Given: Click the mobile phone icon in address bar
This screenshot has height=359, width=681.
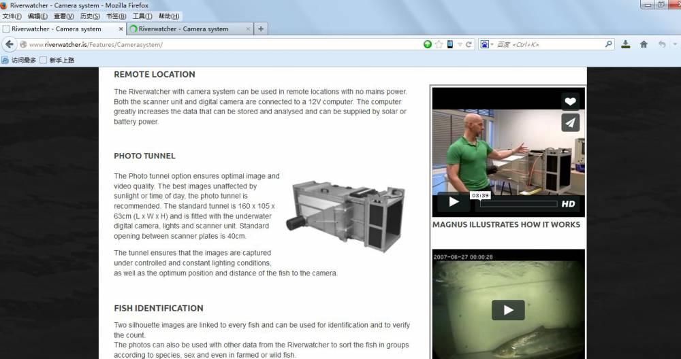Looking at the screenshot, I should coord(450,44).
